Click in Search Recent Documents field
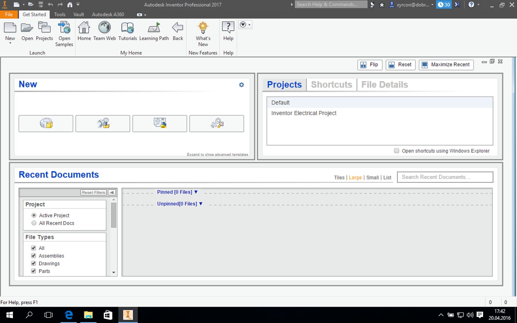The height and width of the screenshot is (323, 517). 445,177
